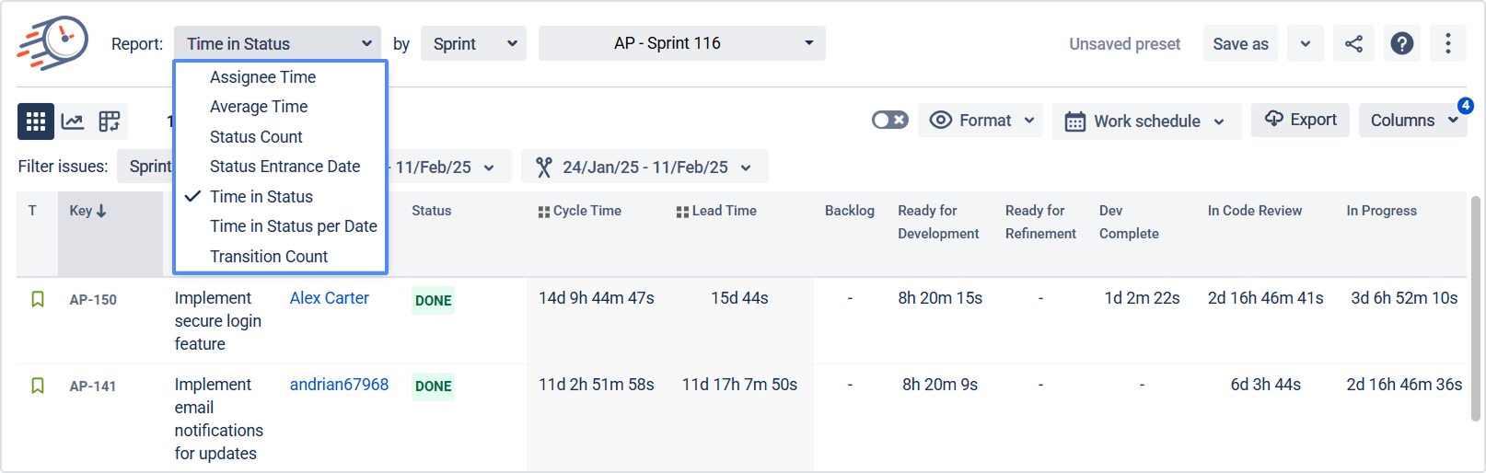Click the share icon button
Screen dimensions: 1486x473
(x=1353, y=44)
